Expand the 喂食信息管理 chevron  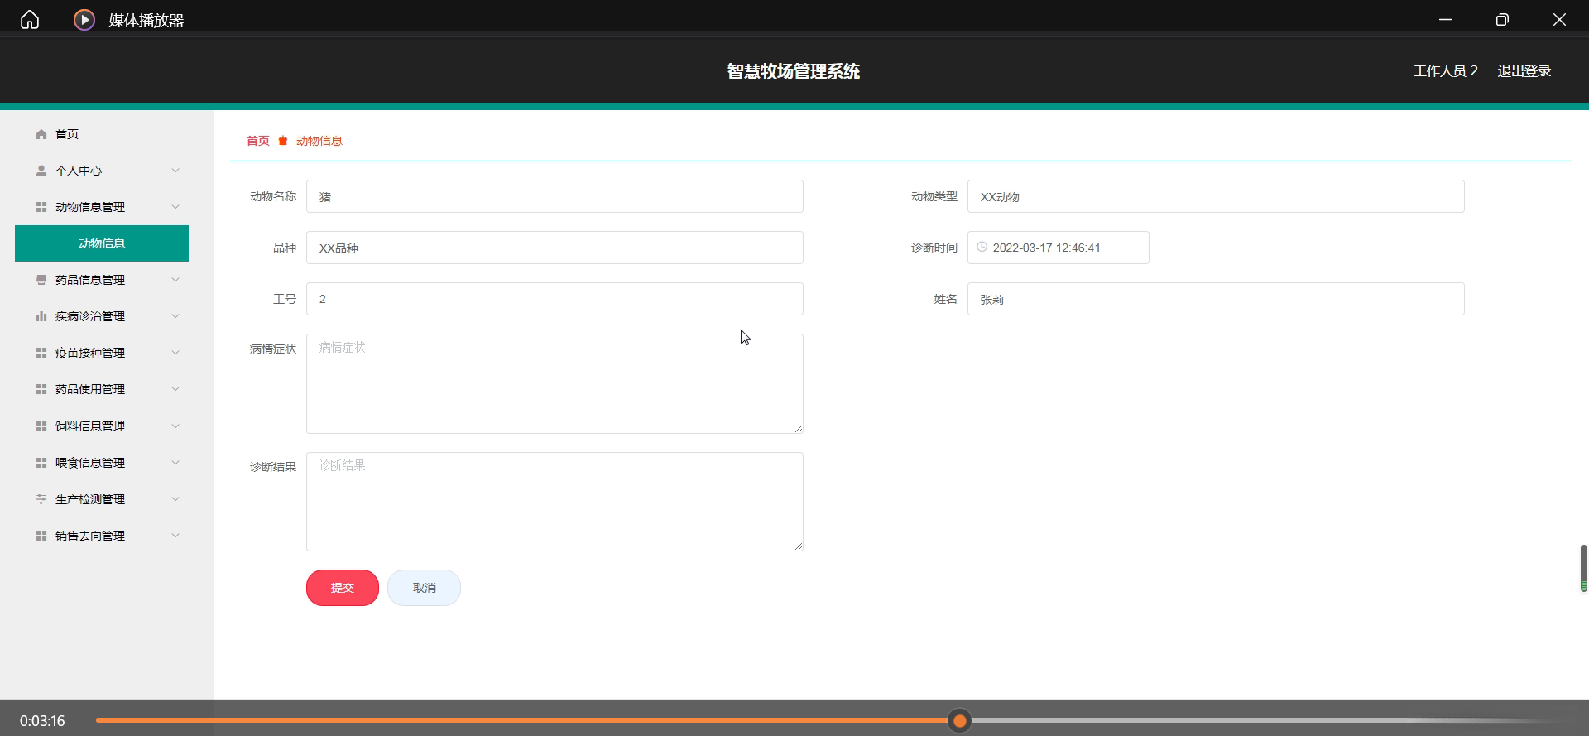coord(175,463)
